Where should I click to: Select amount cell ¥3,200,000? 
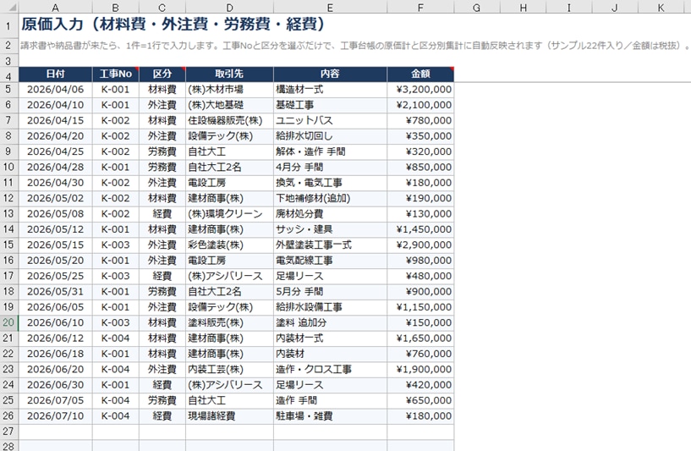[x=420, y=90]
